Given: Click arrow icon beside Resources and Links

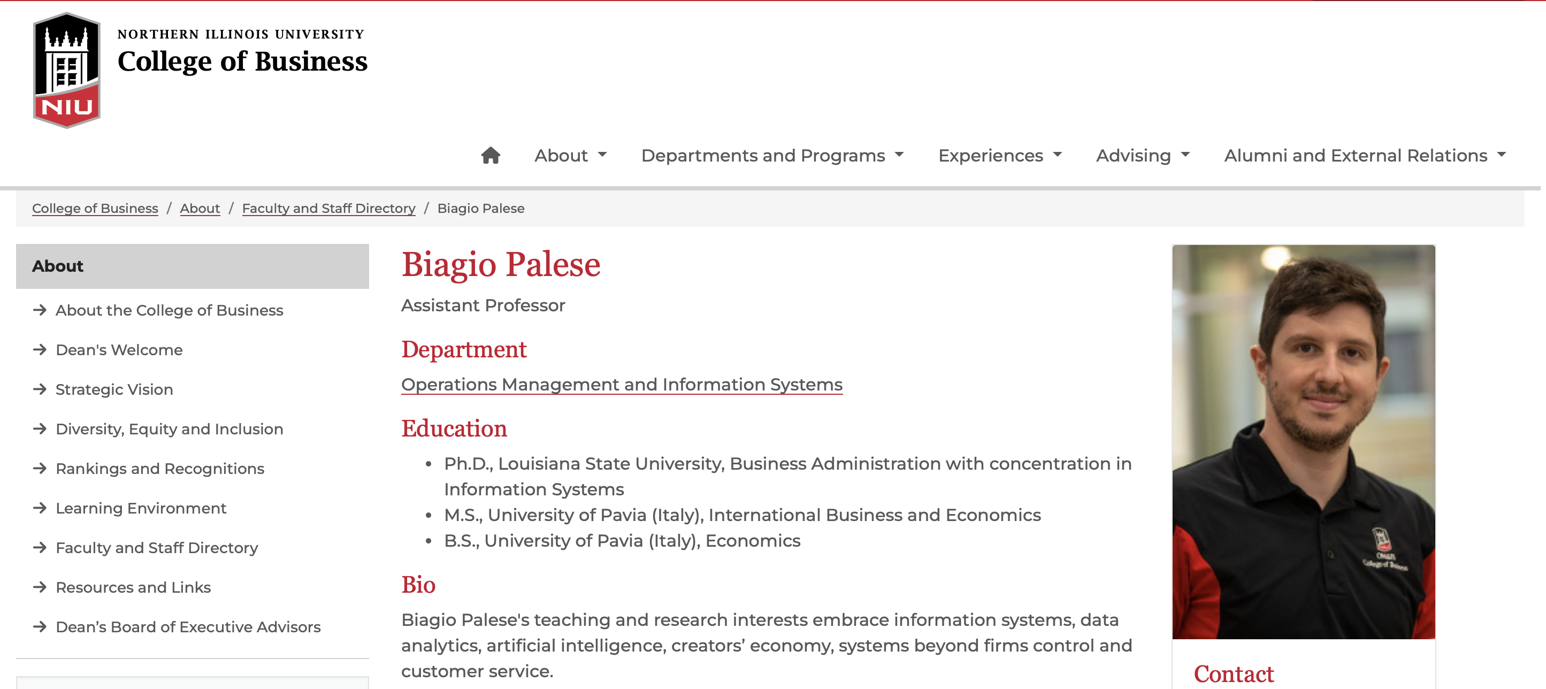Looking at the screenshot, I should 40,587.
